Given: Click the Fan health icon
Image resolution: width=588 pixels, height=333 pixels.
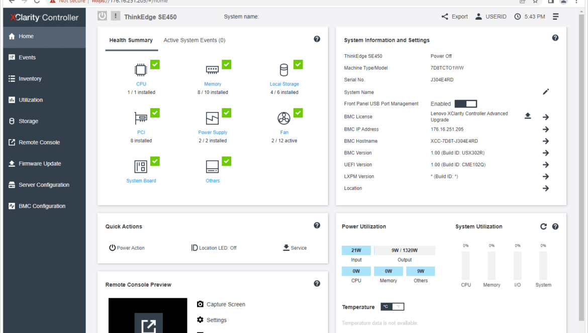Looking at the screenshot, I should [284, 119].
